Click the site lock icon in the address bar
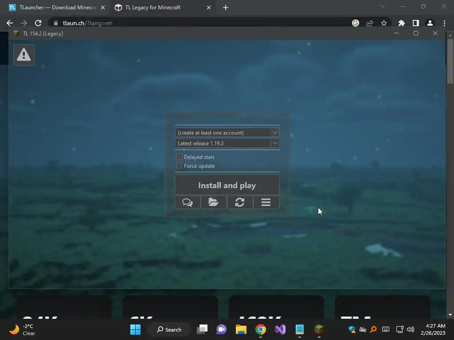Viewport: 454px width, 340px height. (x=56, y=23)
